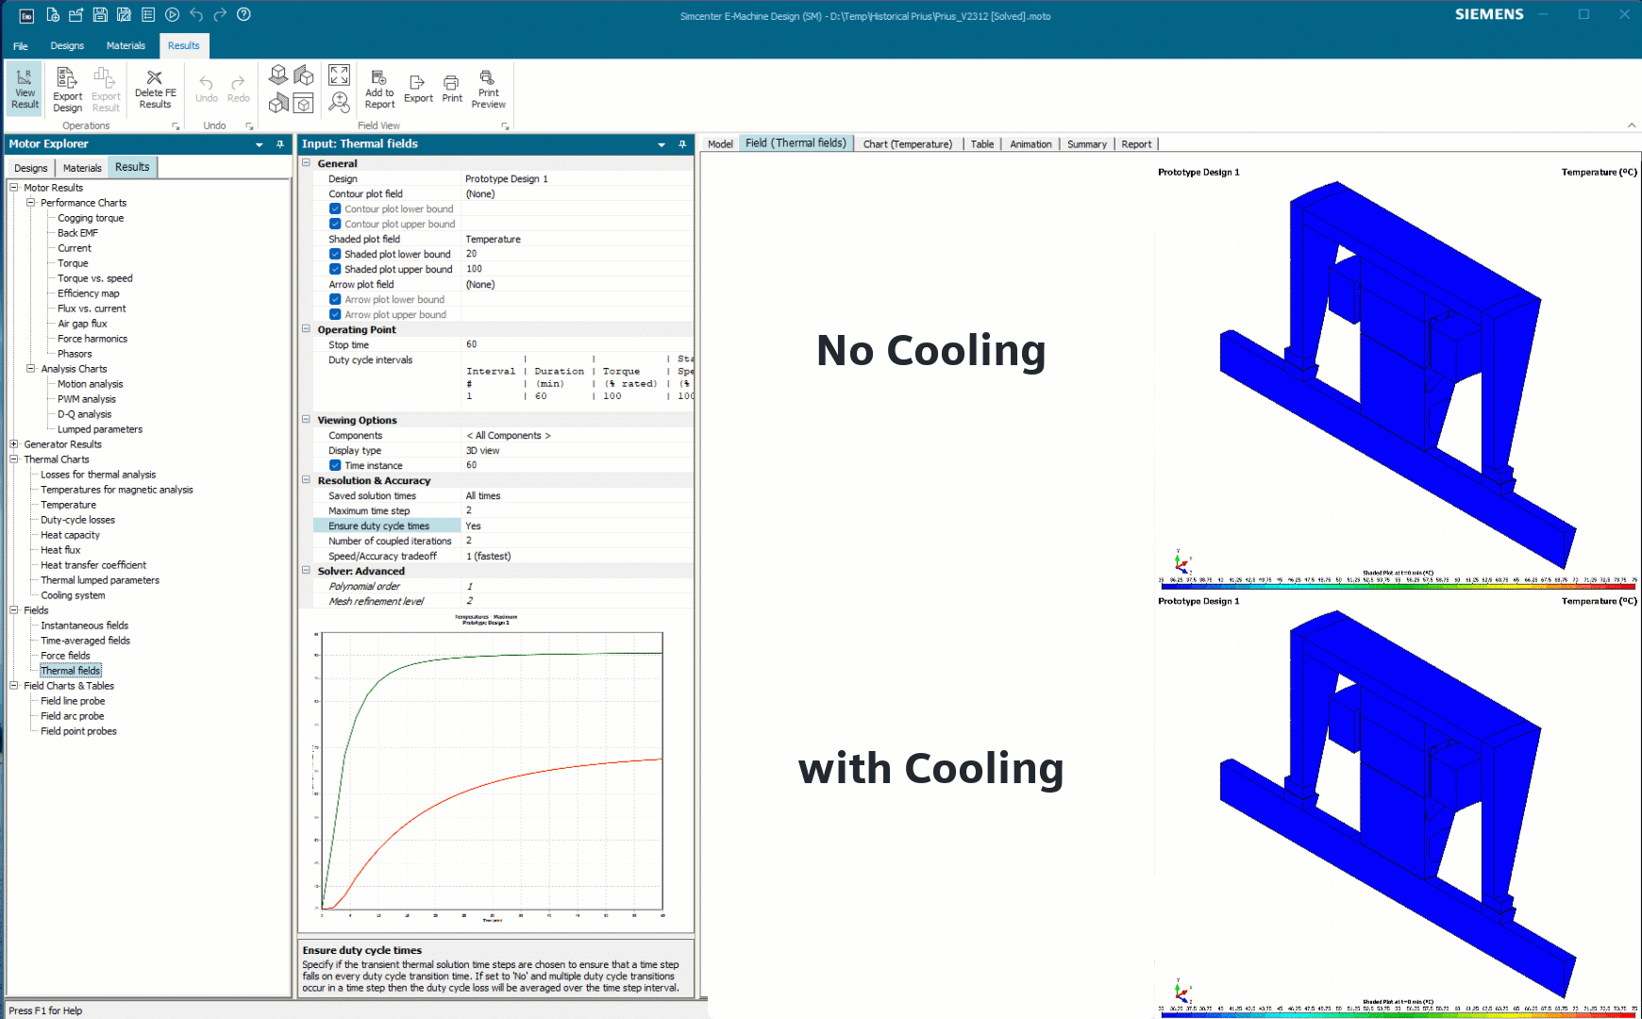This screenshot has width=1642, height=1019.
Task: Switch to the Chart (Temperature) tab
Action: click(907, 143)
